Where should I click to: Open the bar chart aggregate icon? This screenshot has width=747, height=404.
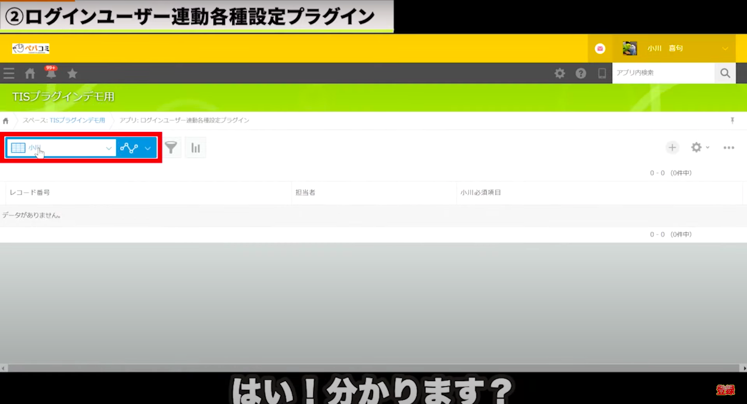[195, 148]
